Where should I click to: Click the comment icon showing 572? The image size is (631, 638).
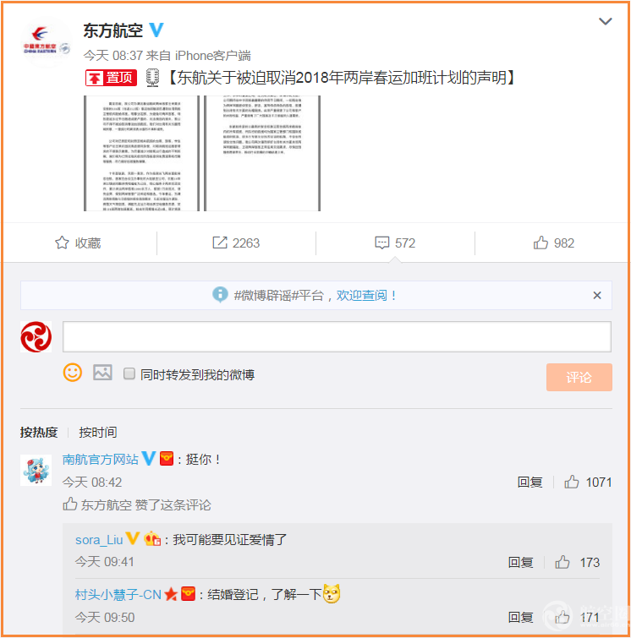382,243
